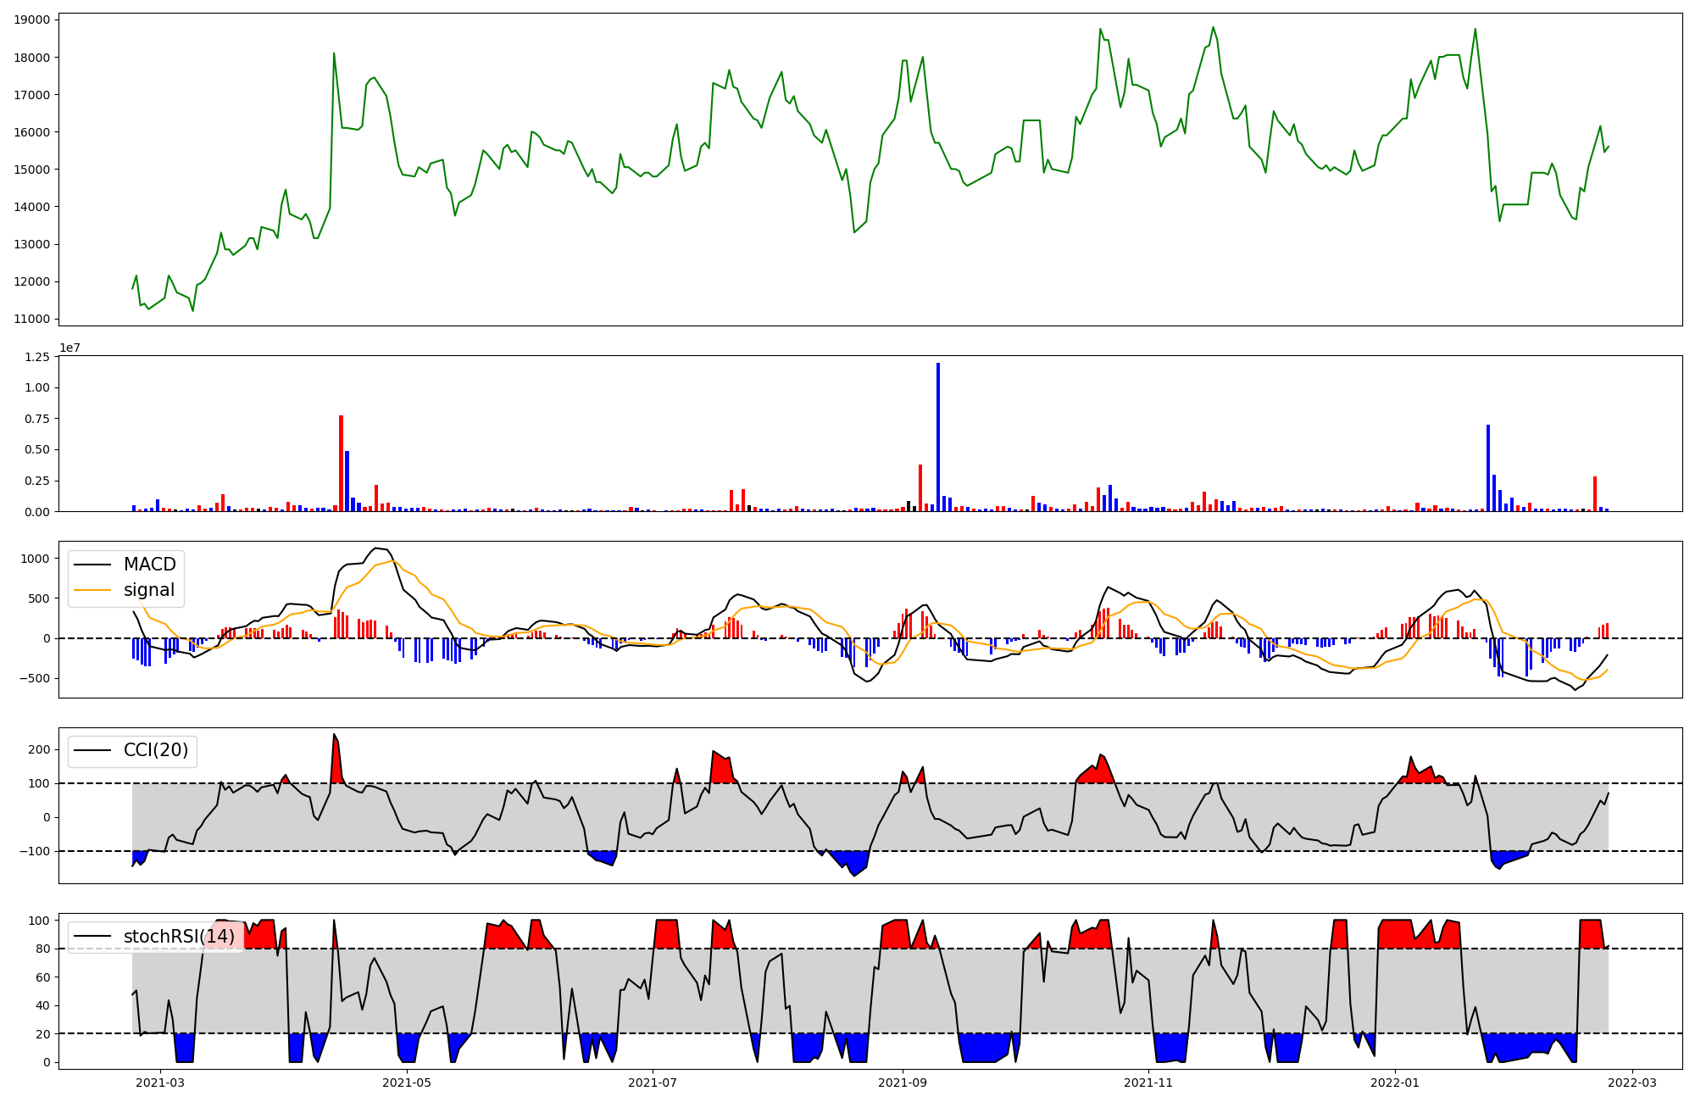The image size is (1695, 1102).
Task: Click the -500 MACD axis tick label
Action: 35,678
